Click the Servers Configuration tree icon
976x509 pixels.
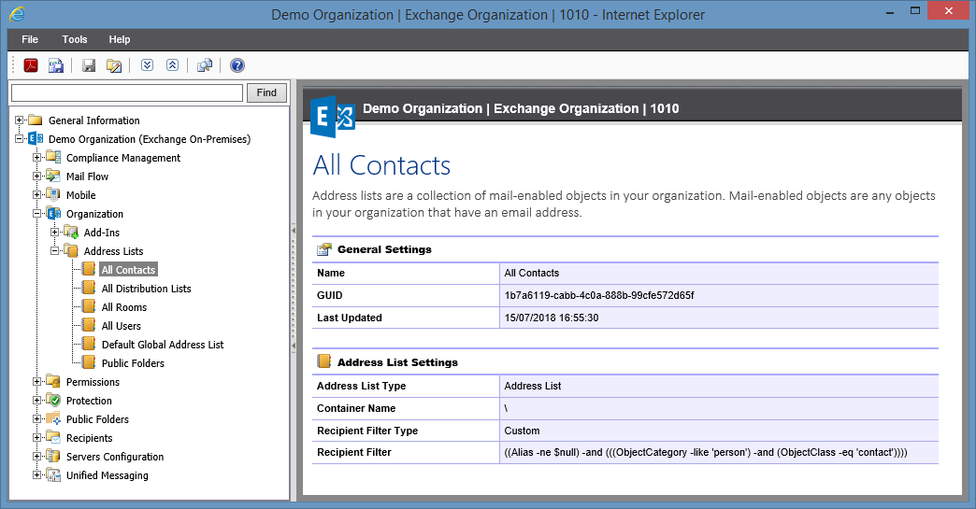pyautogui.click(x=53, y=456)
